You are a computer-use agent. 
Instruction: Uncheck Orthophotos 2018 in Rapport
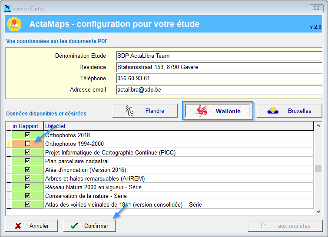27,135
